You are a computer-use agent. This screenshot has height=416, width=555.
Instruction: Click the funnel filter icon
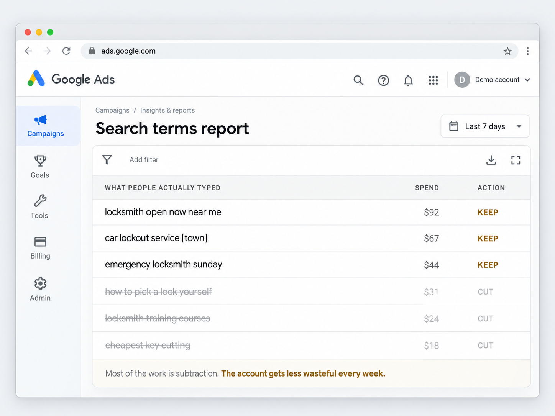107,160
